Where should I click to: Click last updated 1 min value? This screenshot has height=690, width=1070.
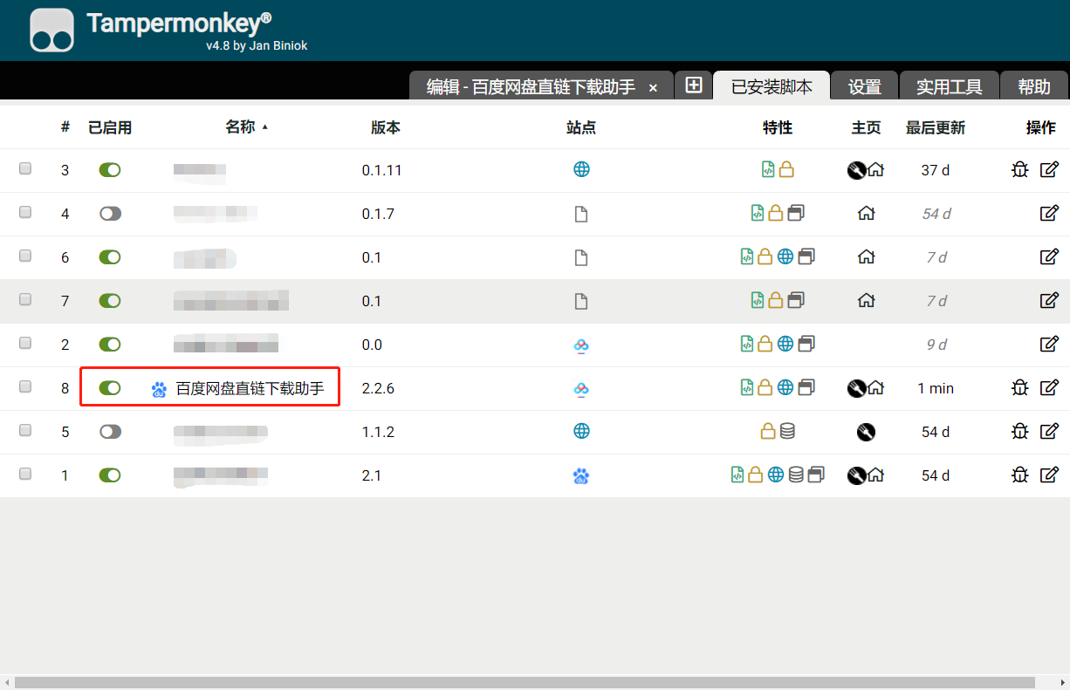point(936,388)
